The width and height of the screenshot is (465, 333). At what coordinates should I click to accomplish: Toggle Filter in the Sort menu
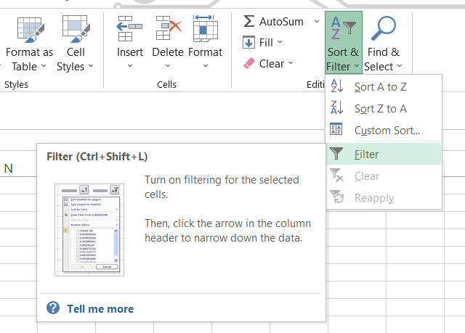click(x=366, y=154)
